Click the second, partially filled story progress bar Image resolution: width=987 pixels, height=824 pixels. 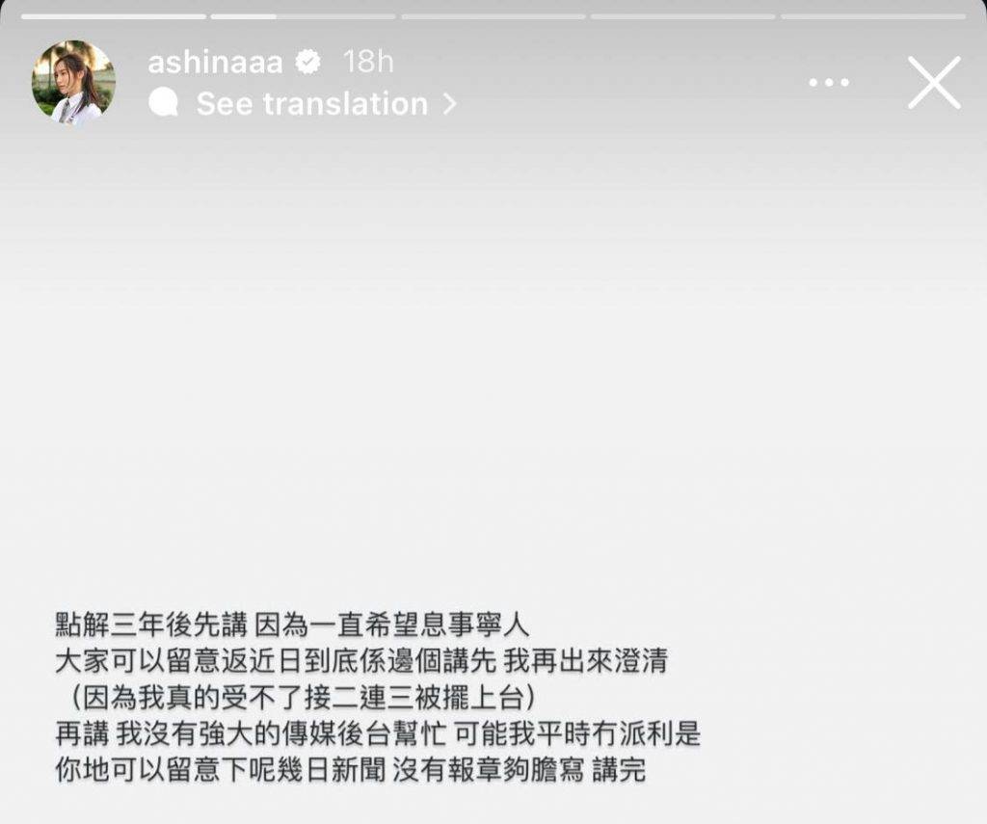303,17
